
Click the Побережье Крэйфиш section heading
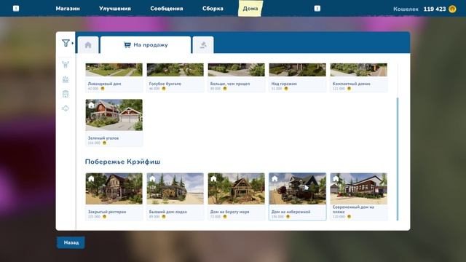122,162
